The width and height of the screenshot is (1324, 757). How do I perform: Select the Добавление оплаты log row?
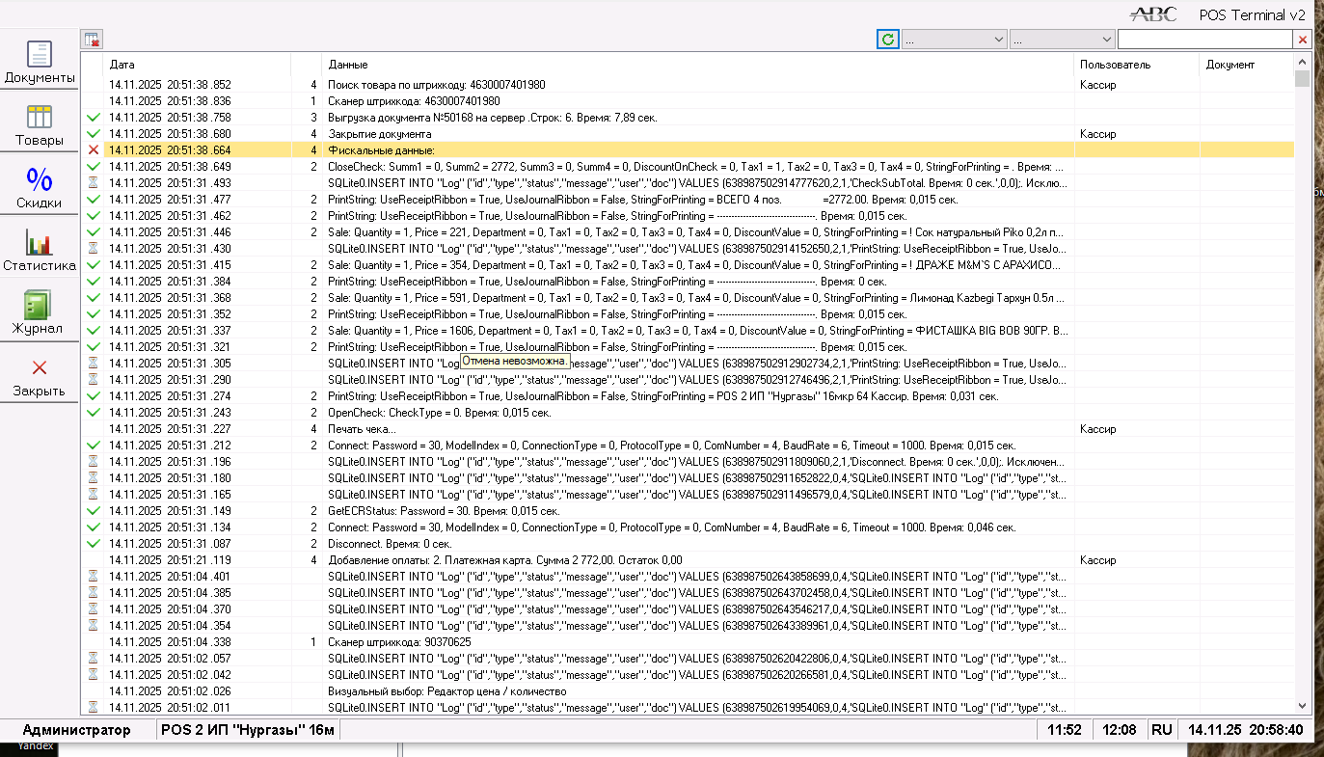click(688, 559)
